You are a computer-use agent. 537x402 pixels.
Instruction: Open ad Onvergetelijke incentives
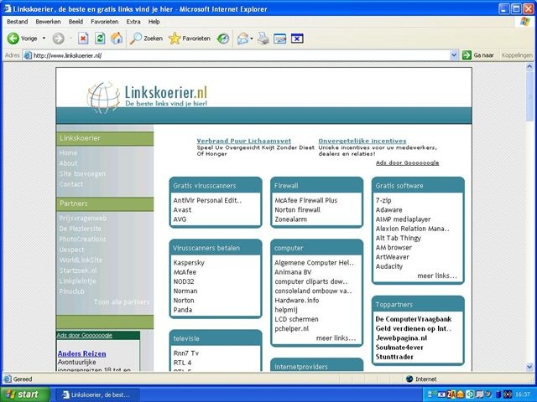[x=362, y=141]
